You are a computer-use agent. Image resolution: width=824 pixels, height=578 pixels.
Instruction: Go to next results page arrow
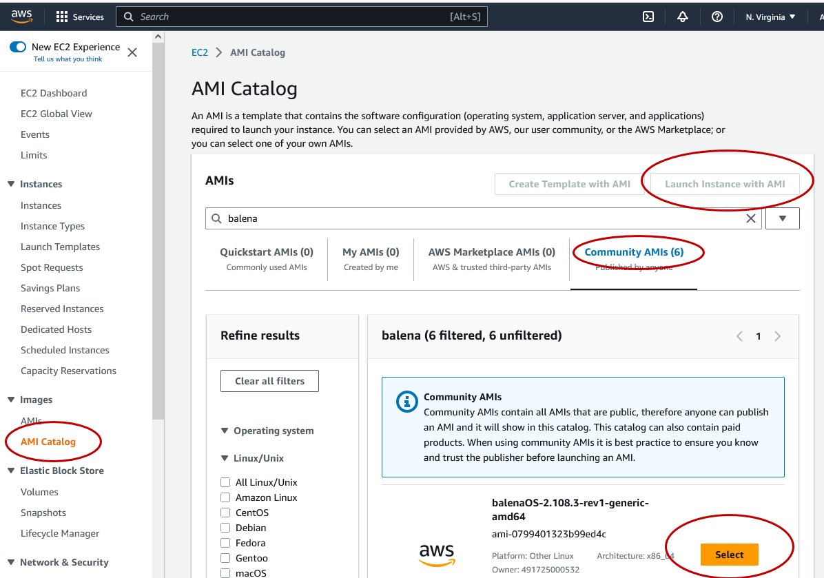(x=777, y=336)
